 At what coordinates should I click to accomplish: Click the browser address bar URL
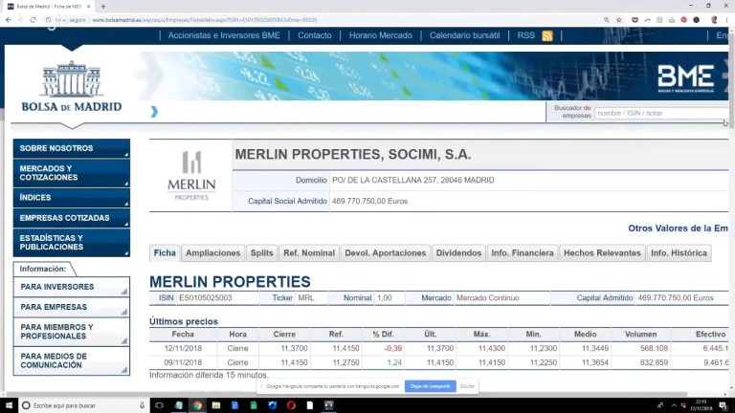205,20
